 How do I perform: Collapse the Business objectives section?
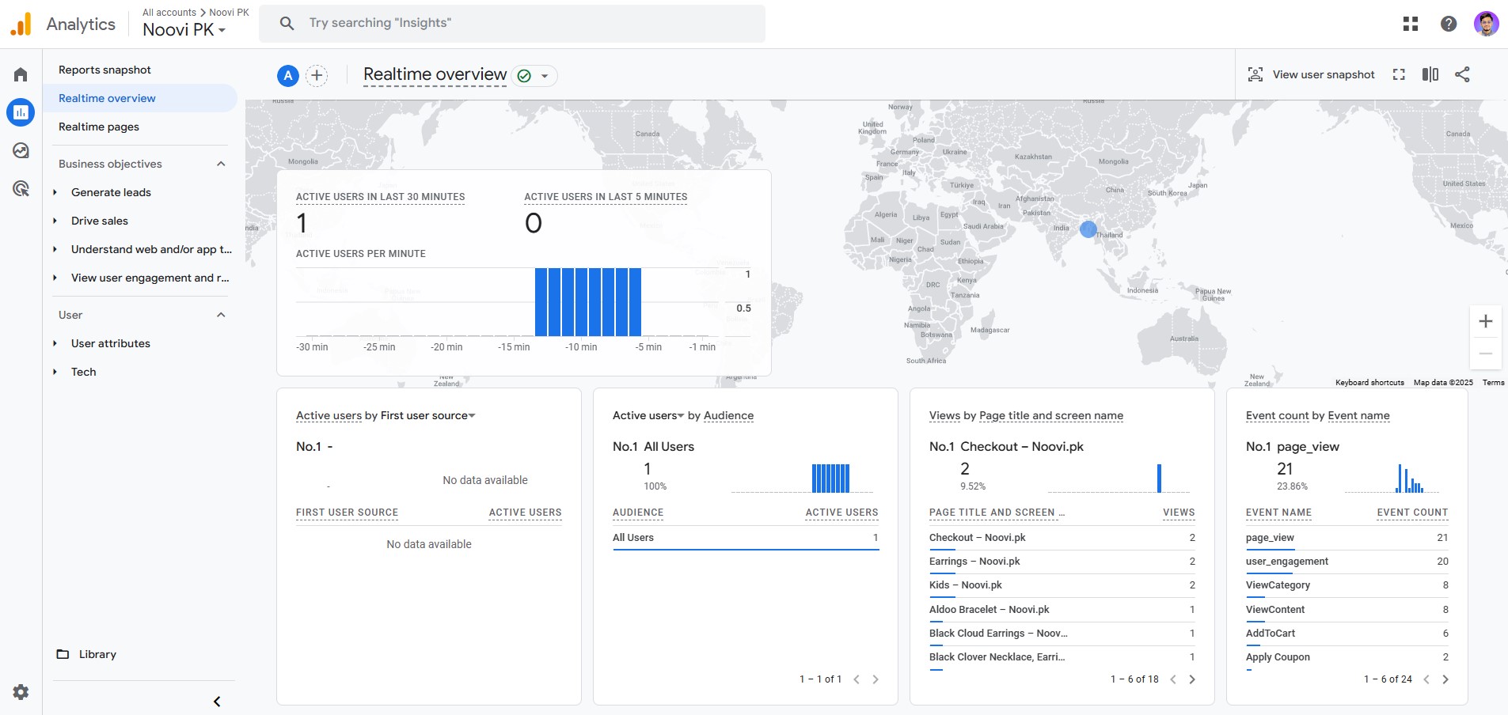point(221,164)
